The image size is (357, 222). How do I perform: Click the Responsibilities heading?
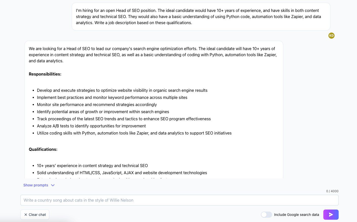[x=45, y=74]
